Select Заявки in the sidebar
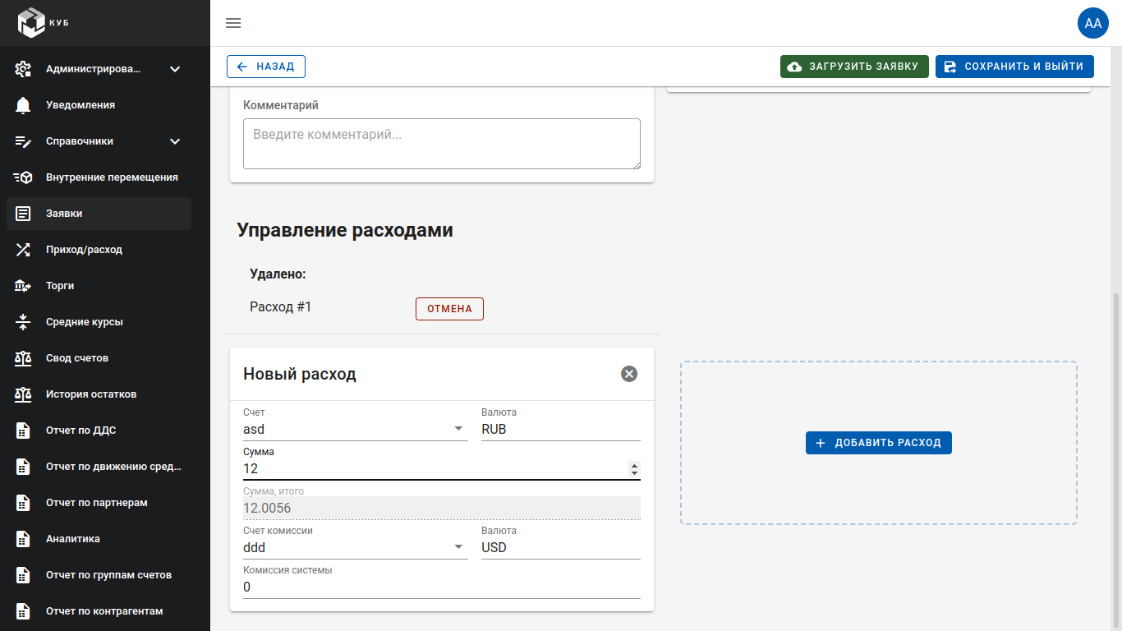1122x631 pixels. coord(99,214)
